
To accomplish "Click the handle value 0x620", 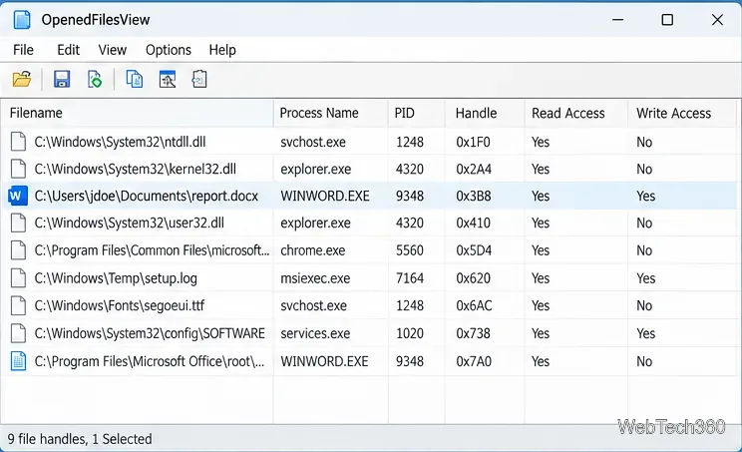I will point(473,278).
